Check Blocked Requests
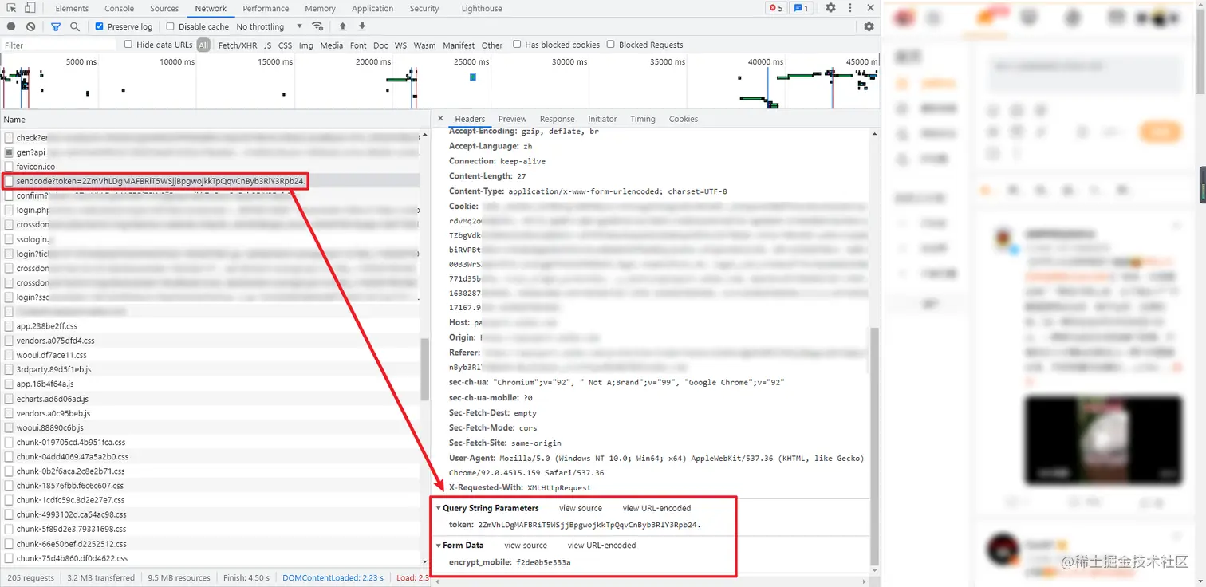This screenshot has width=1206, height=587. [611, 45]
